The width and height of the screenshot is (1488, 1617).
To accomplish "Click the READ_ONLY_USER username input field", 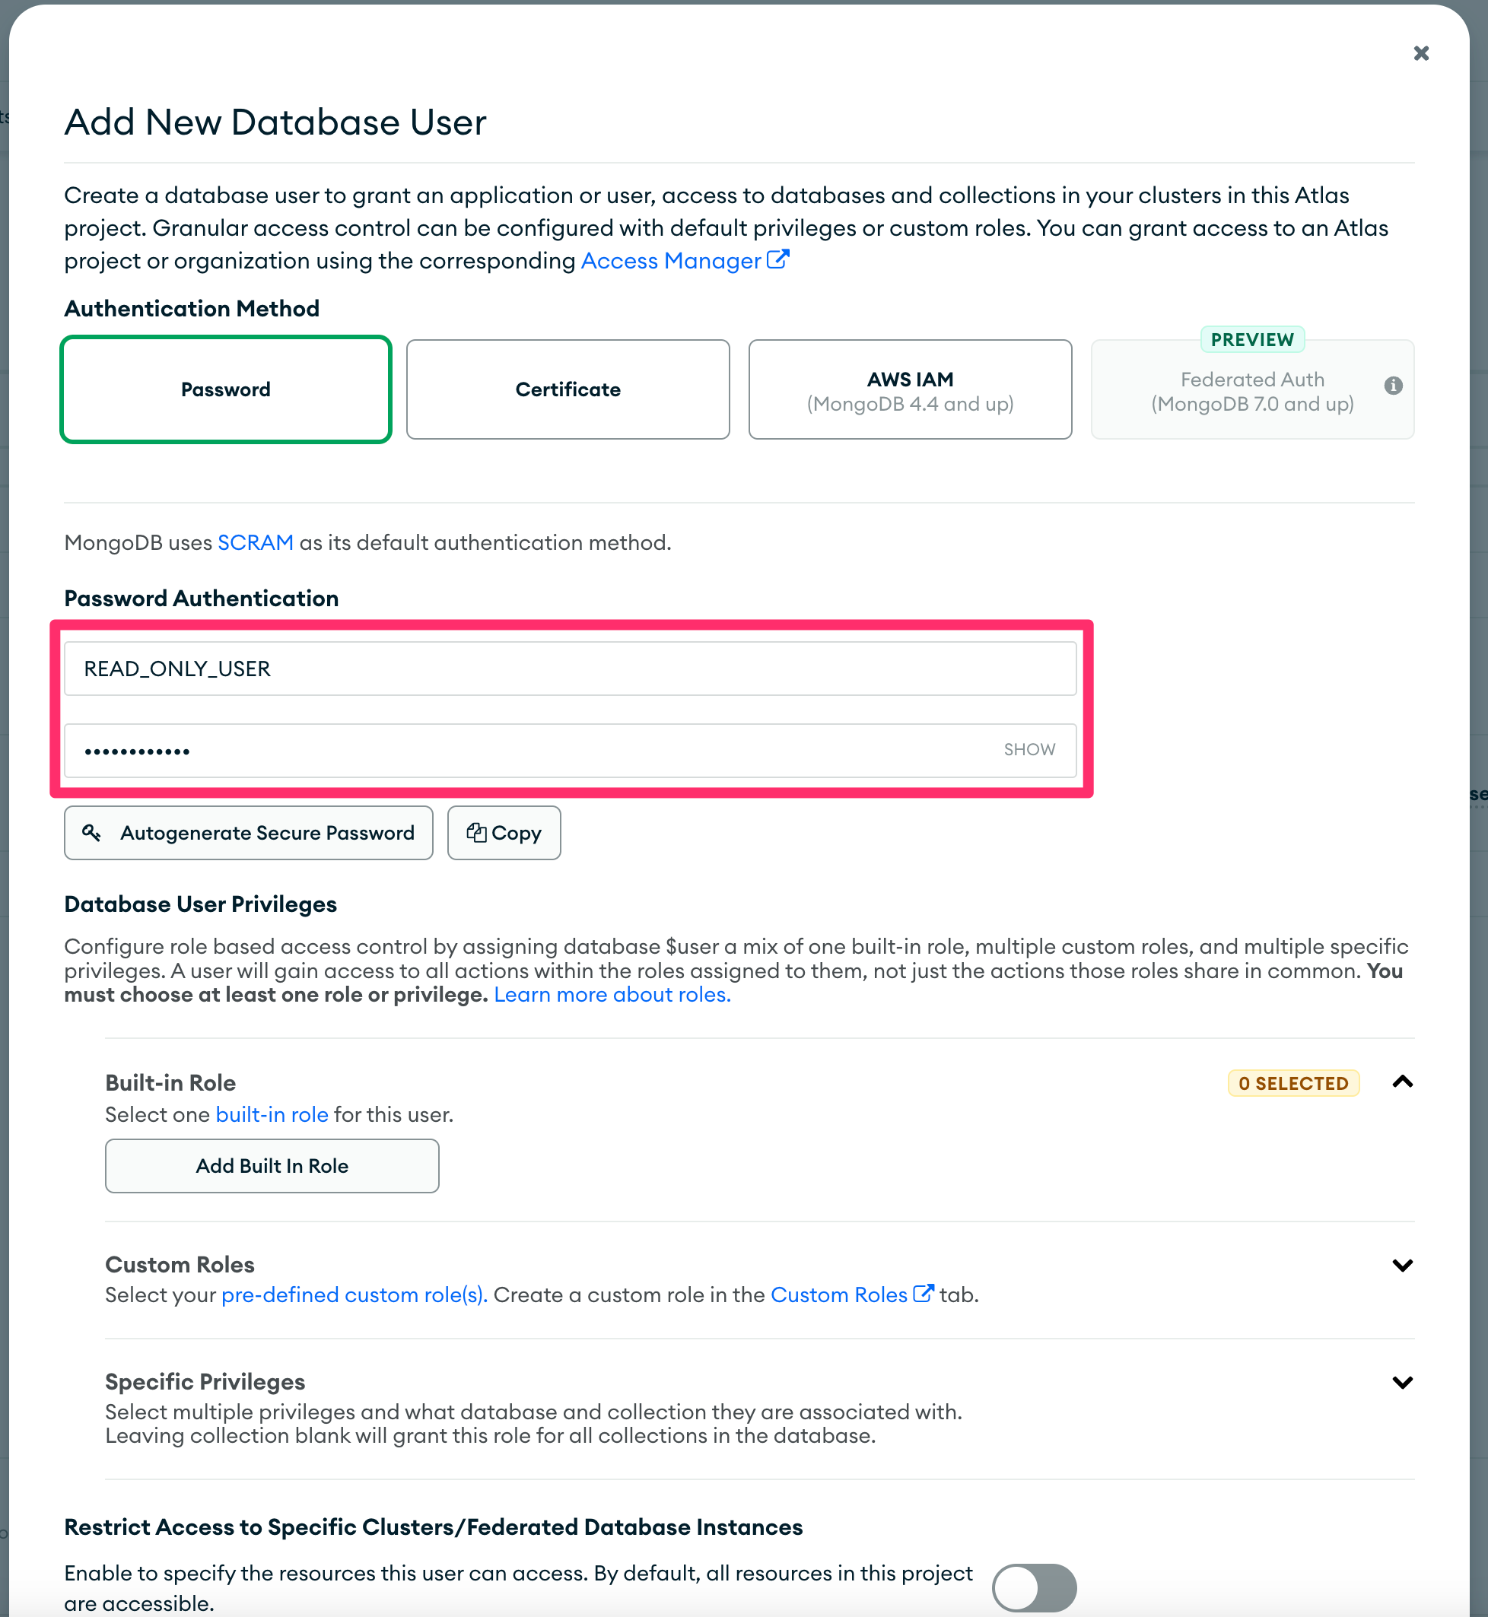I will [575, 668].
